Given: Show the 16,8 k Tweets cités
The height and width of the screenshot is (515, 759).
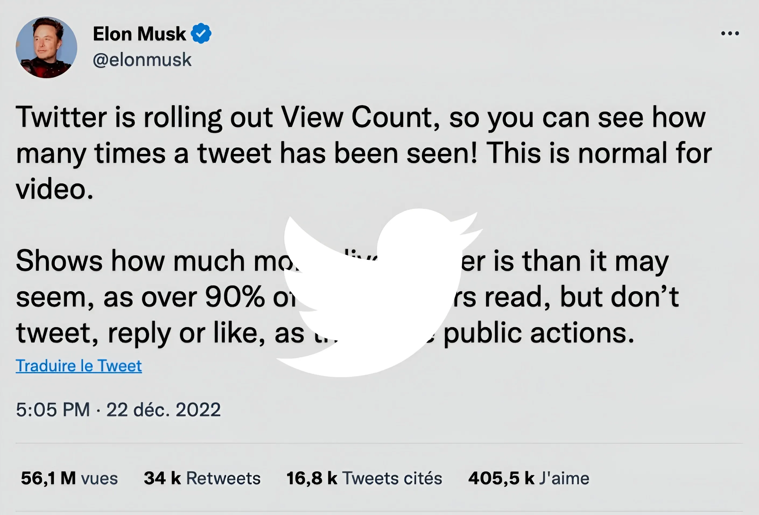Looking at the screenshot, I should 364,478.
